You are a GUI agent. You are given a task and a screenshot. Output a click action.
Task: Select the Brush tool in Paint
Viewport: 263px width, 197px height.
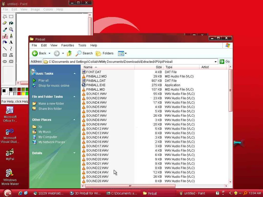11,36
